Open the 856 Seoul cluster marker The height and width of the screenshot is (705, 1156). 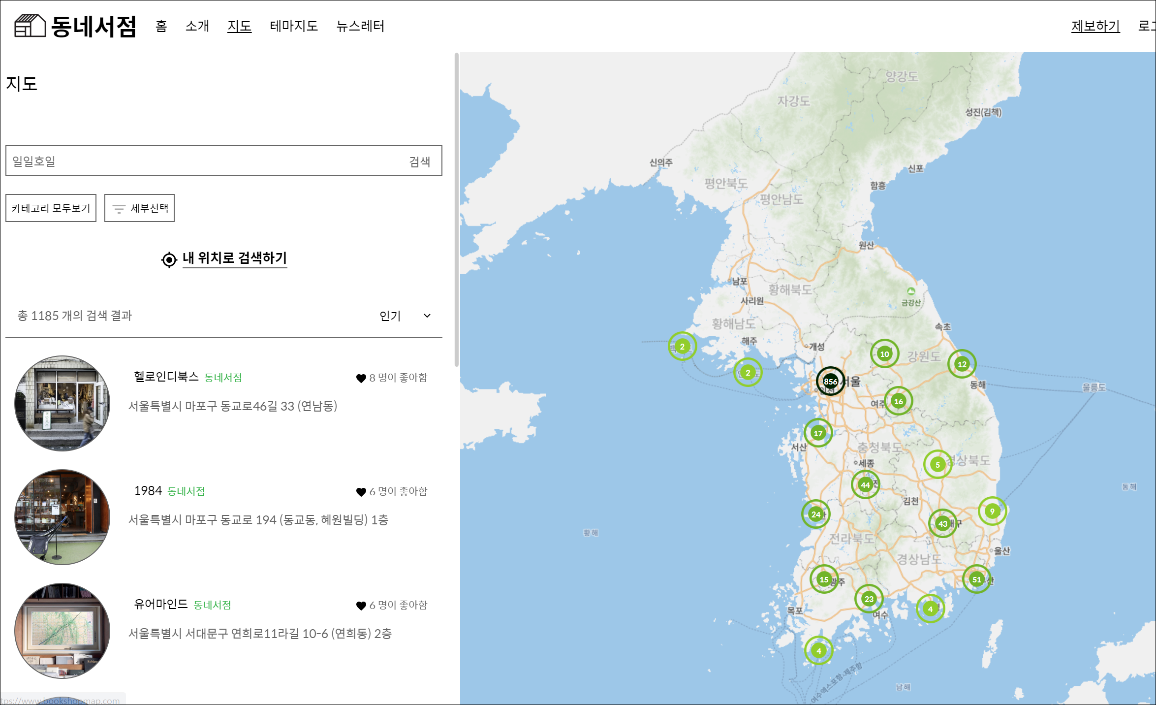coord(830,381)
